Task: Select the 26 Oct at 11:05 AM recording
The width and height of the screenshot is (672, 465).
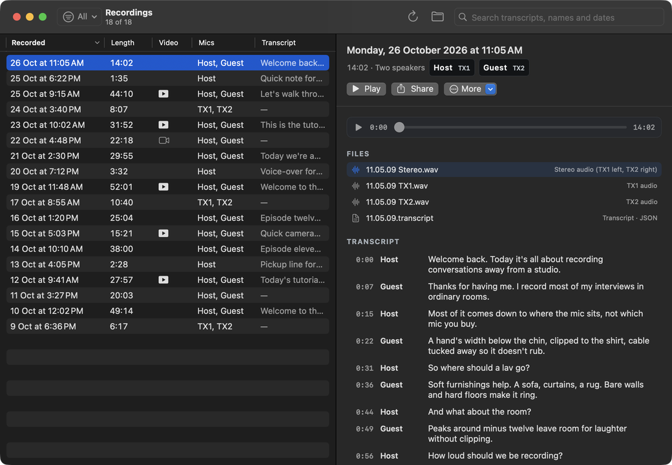Action: pos(167,63)
